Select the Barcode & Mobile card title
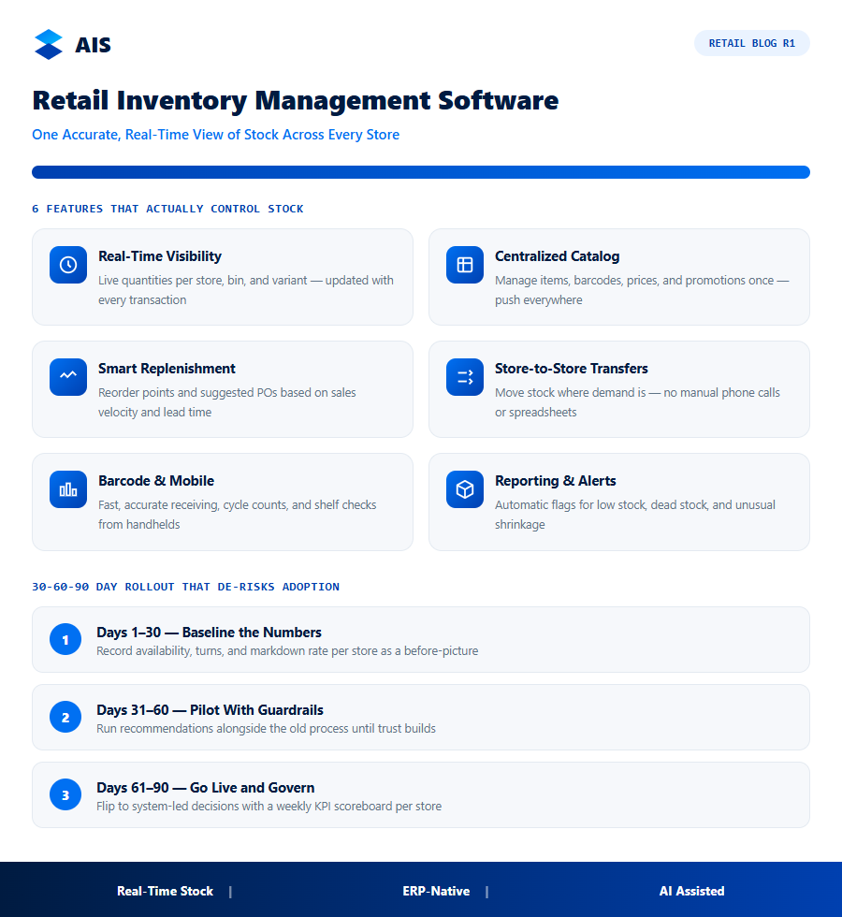This screenshot has height=917, width=842. tap(156, 481)
